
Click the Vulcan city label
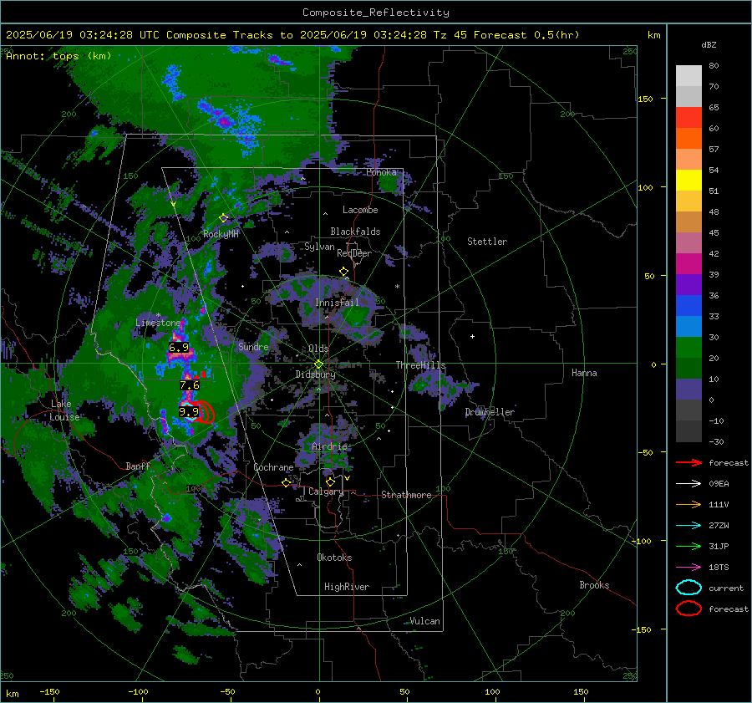[424, 621]
